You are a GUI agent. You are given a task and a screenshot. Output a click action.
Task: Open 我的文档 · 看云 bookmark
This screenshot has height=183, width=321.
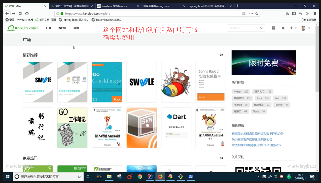point(46,20)
